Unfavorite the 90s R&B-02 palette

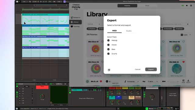click(x=183, y=62)
